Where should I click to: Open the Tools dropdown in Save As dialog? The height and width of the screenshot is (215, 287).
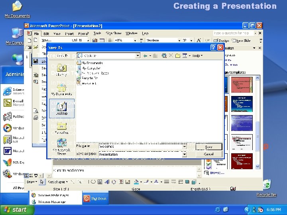click(x=196, y=56)
